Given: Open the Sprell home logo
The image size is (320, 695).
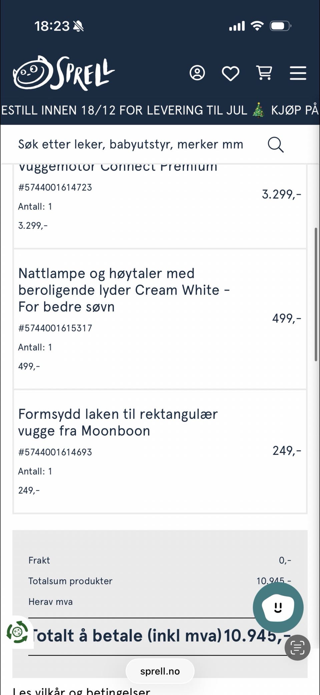Looking at the screenshot, I should pos(63,73).
